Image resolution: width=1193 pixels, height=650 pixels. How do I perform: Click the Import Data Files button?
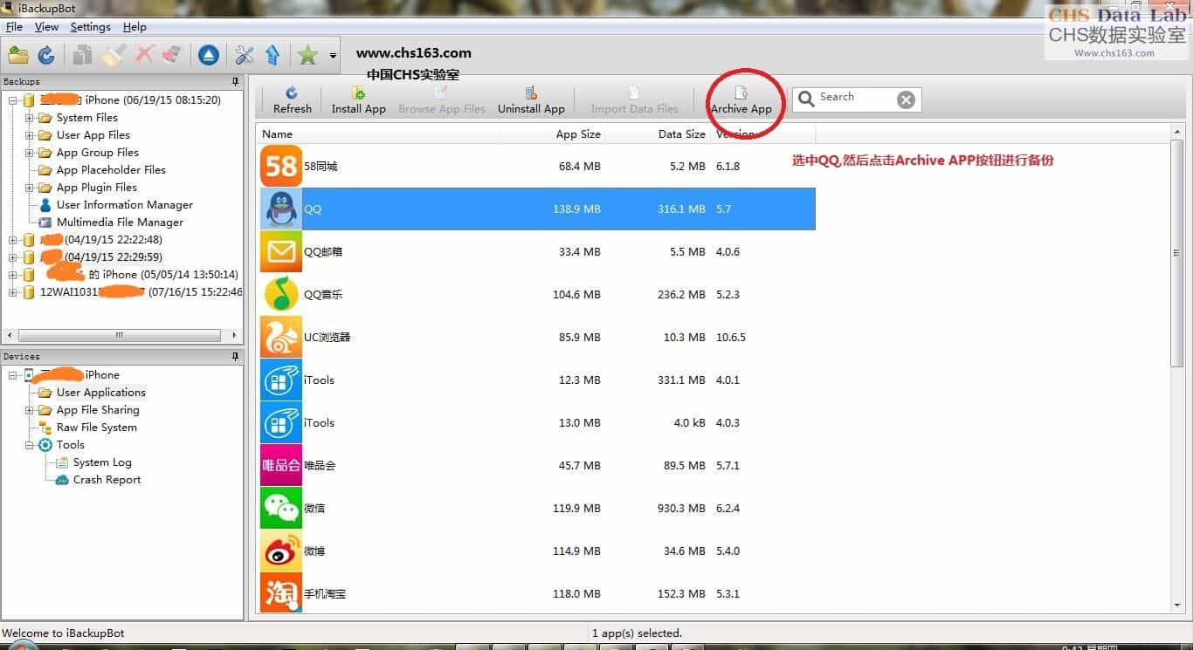pos(634,100)
